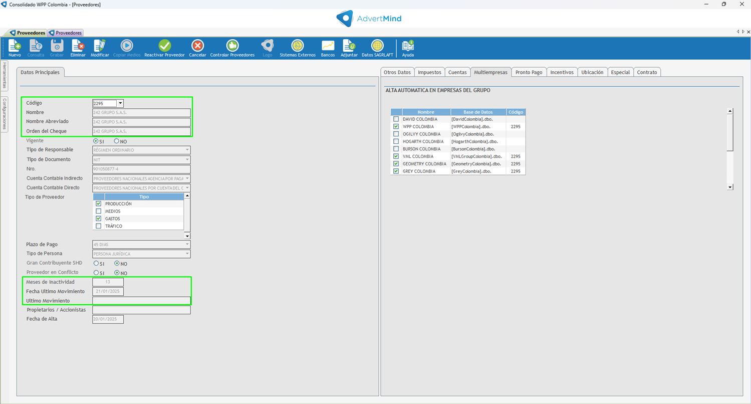Click down arrow of companies list scrollbar
The image size is (751, 404).
730,187
